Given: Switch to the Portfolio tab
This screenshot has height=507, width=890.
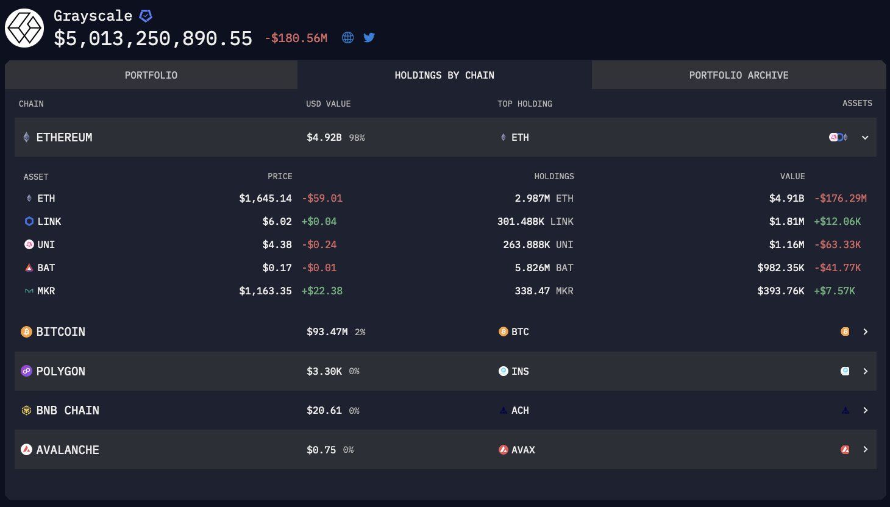Looking at the screenshot, I should pyautogui.click(x=151, y=75).
